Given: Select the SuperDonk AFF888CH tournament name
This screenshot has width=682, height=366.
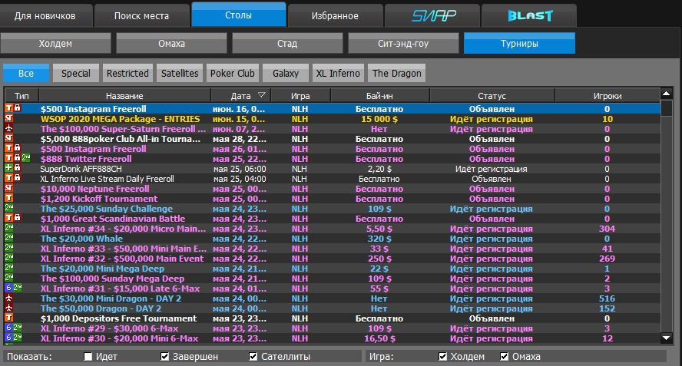Looking at the screenshot, I should (81, 169).
